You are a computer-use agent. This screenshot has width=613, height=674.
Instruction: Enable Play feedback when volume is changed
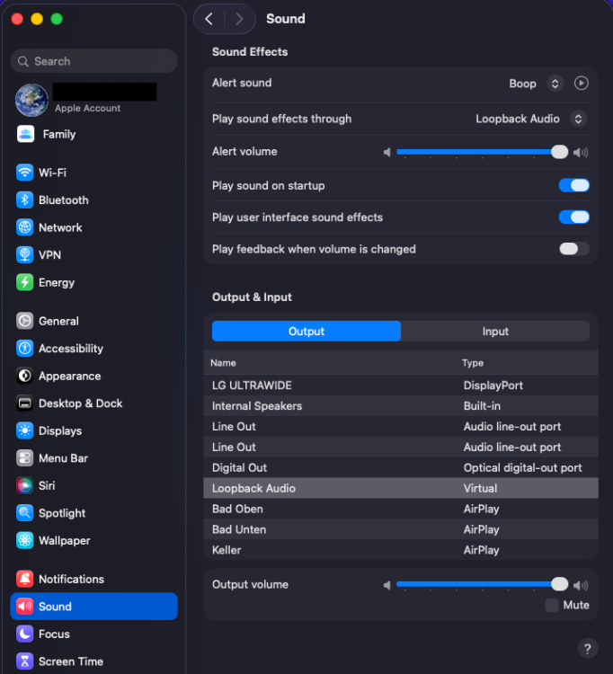click(x=573, y=249)
